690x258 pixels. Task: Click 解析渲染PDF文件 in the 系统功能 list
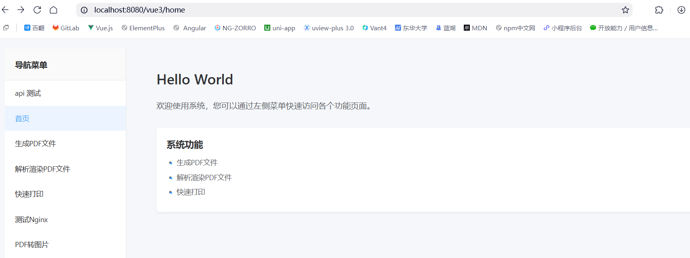(204, 177)
